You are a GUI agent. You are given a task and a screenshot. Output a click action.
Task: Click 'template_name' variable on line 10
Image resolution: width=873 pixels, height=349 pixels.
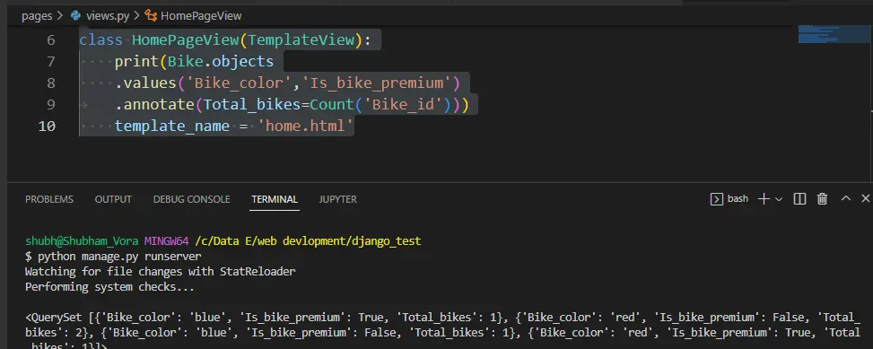(x=172, y=127)
